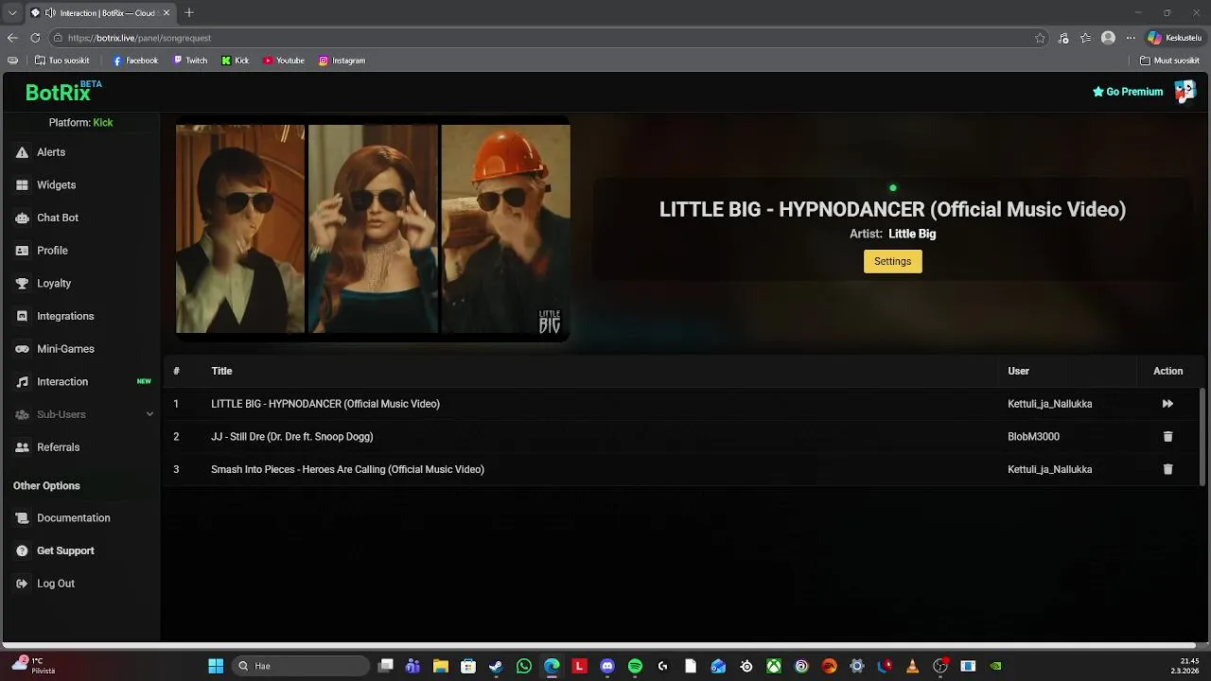Open a new browser tab
Screen dimensions: 1211x681
189,12
